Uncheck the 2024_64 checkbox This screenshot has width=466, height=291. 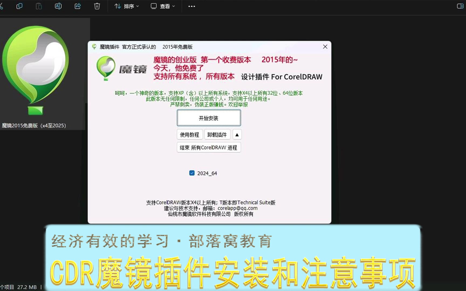point(192,173)
